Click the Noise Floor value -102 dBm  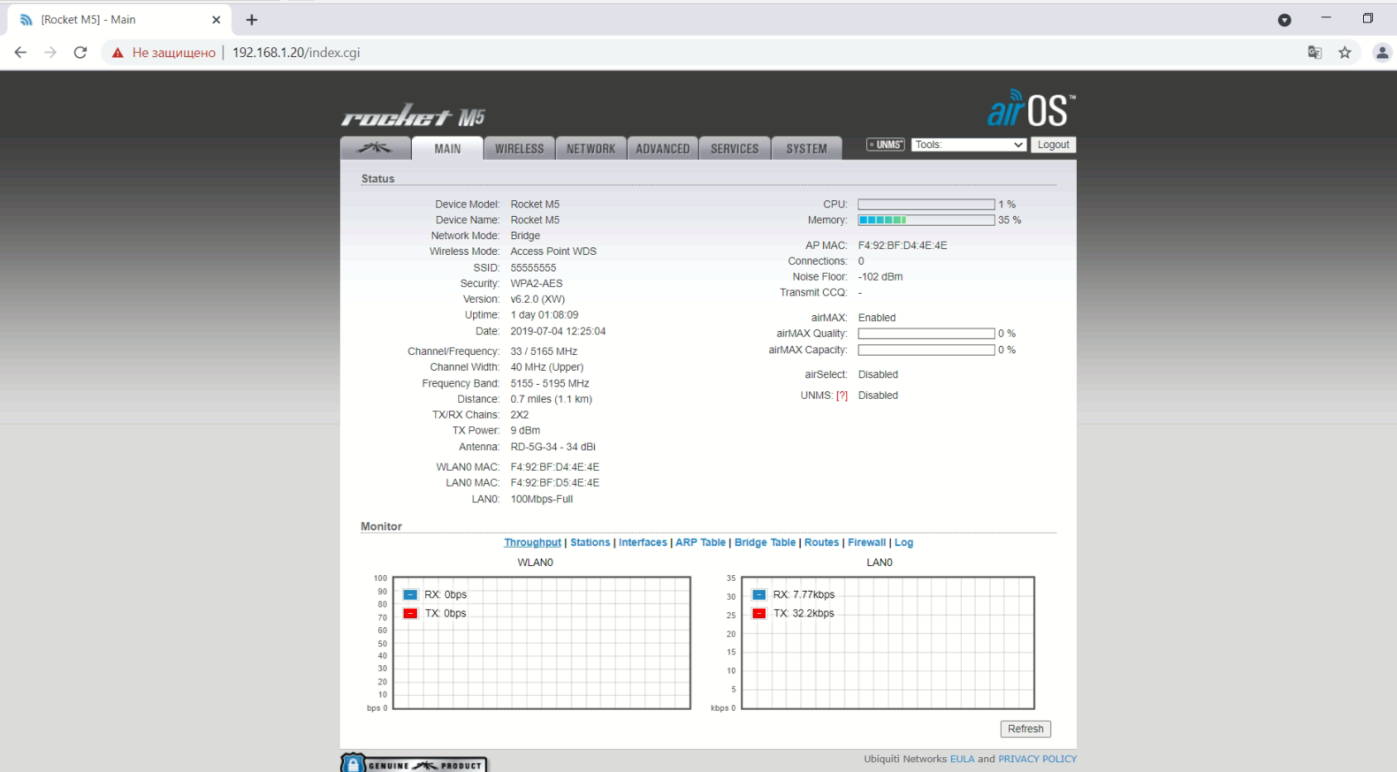point(881,277)
